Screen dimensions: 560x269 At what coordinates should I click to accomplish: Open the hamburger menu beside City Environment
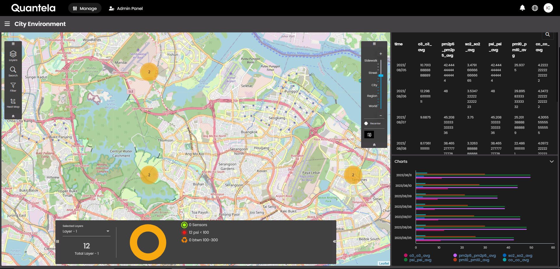(7, 24)
